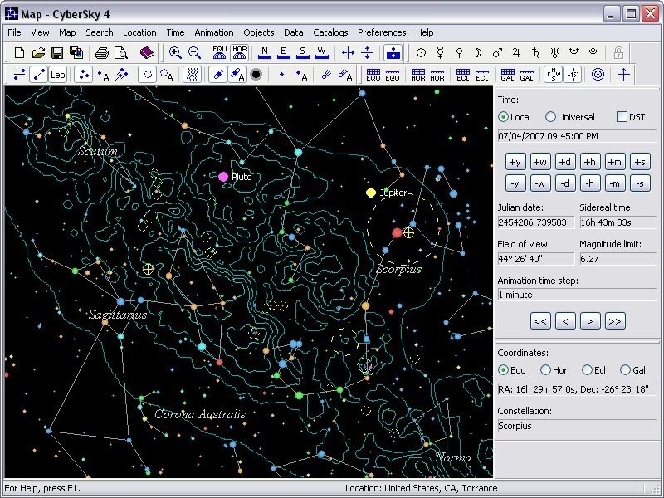Toggle galactic GAL grid icon
The height and width of the screenshot is (498, 664).
(507, 75)
